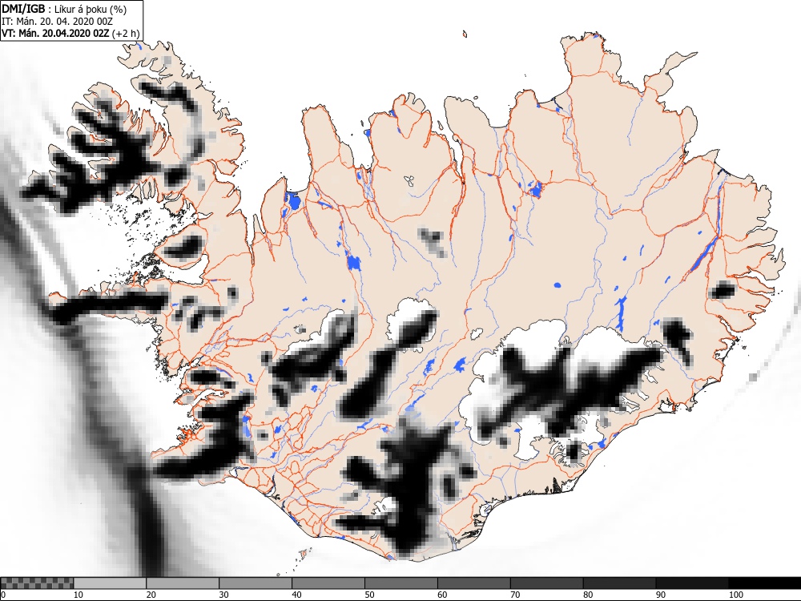Screen dimensions: 801x601
Task: Click the 70–80 legend swatch
Action: (x=546, y=583)
